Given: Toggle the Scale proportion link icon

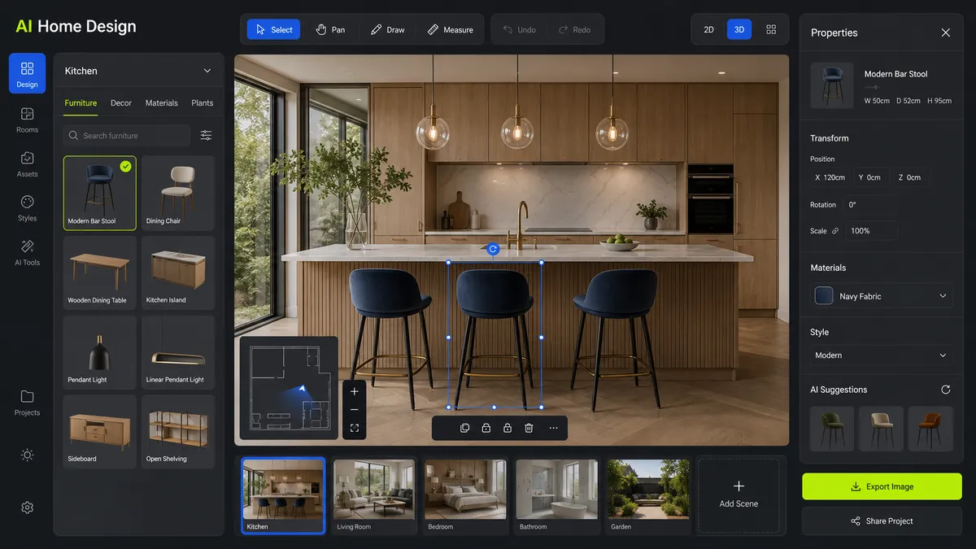Looking at the screenshot, I should 835,231.
